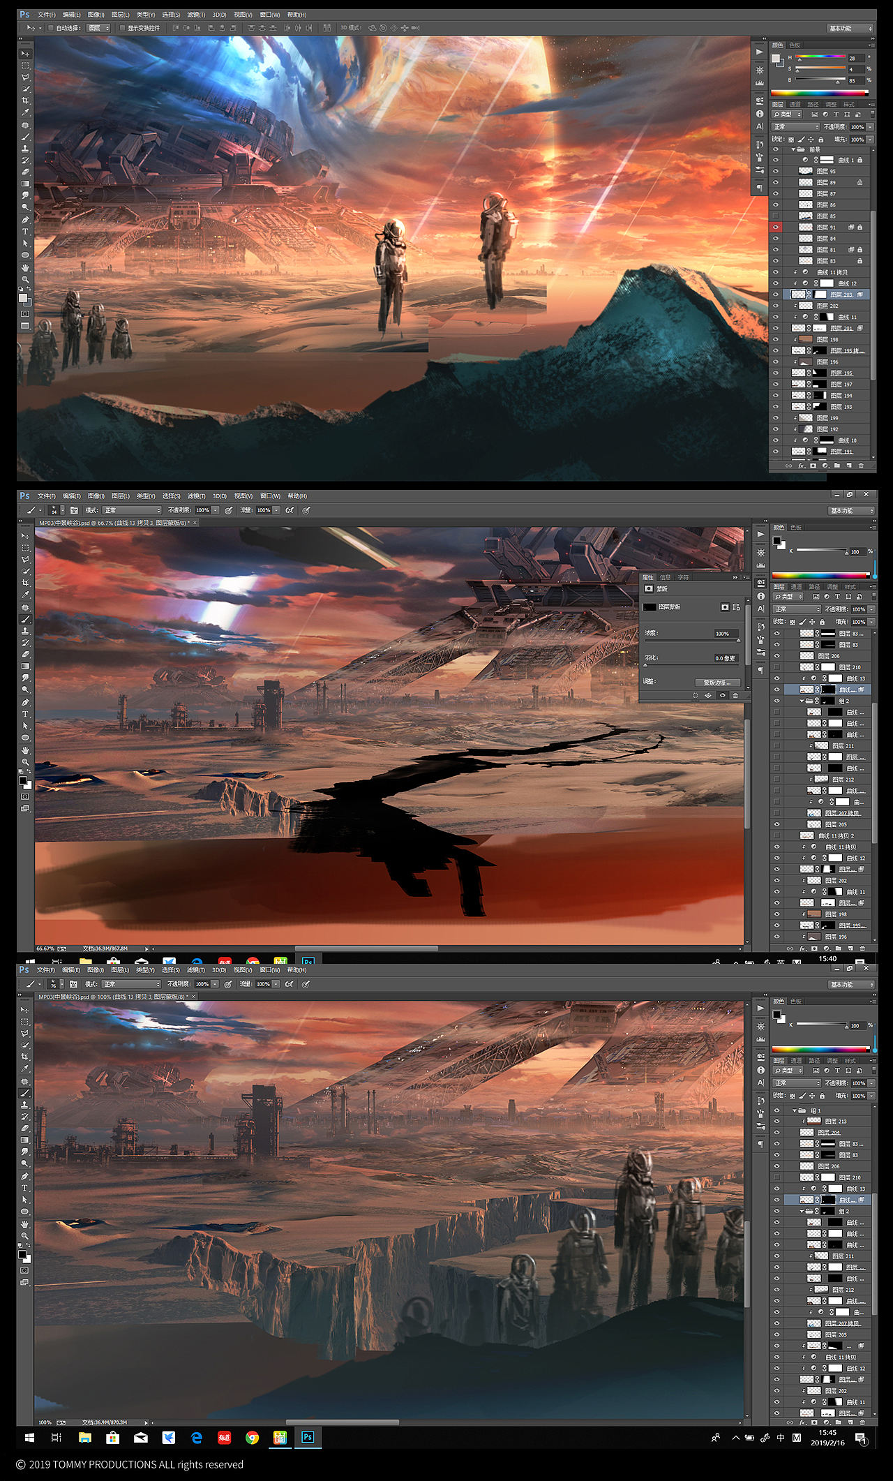Select the Zoom tool in middle window toolbar

point(25,761)
